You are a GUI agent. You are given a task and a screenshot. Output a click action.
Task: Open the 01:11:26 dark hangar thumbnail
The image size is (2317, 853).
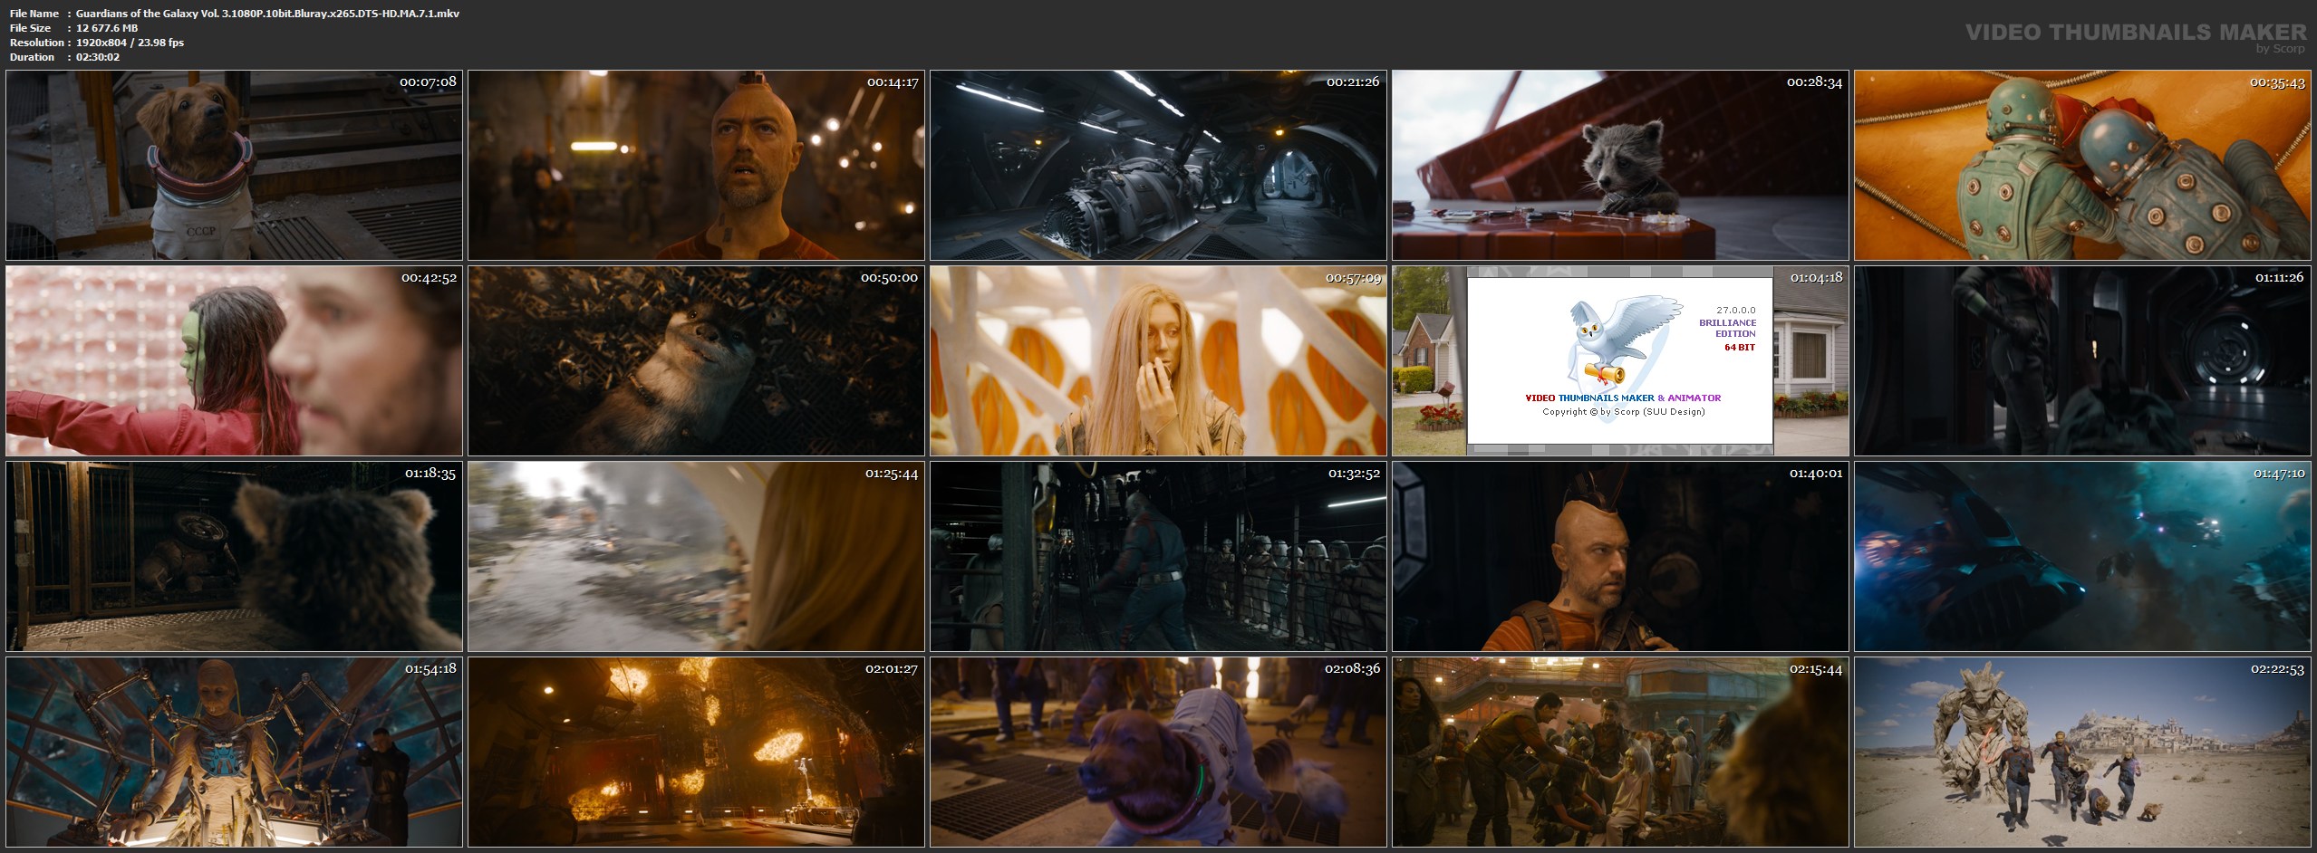[2082, 360]
